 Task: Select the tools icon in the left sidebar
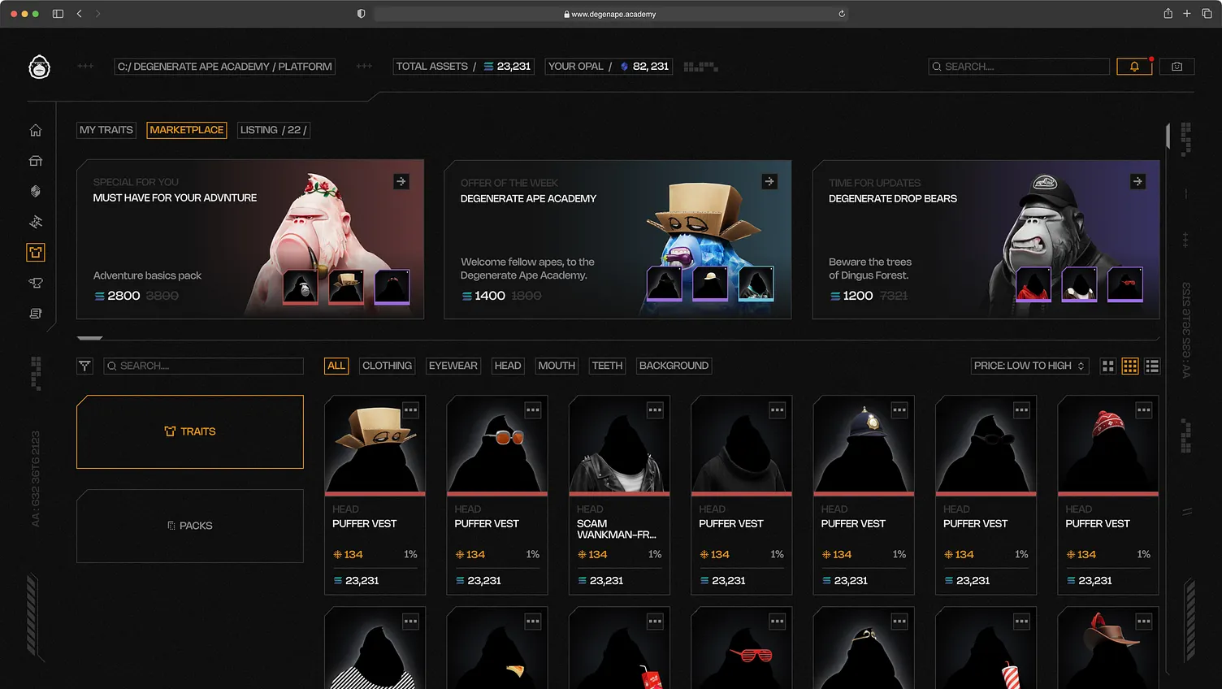click(x=36, y=221)
